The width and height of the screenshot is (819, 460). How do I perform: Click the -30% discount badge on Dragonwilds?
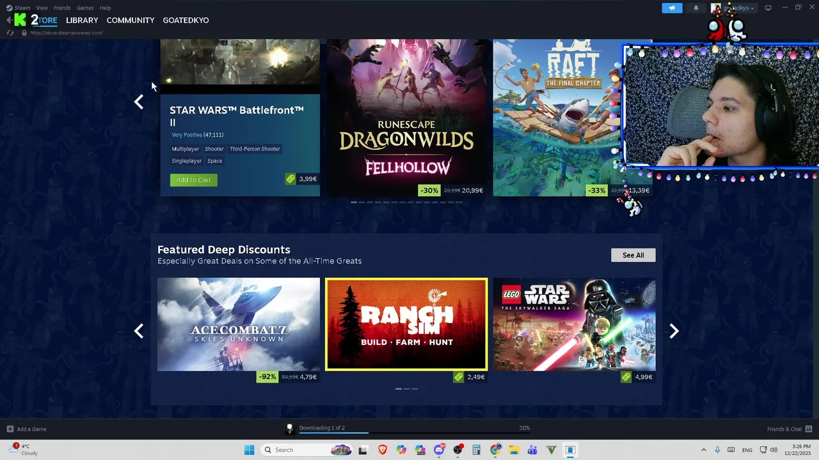tap(429, 190)
